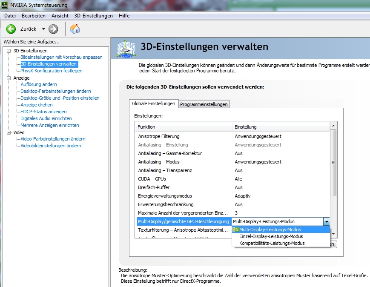Go to the home page icon
The height and width of the screenshot is (287, 370).
(x=75, y=29)
